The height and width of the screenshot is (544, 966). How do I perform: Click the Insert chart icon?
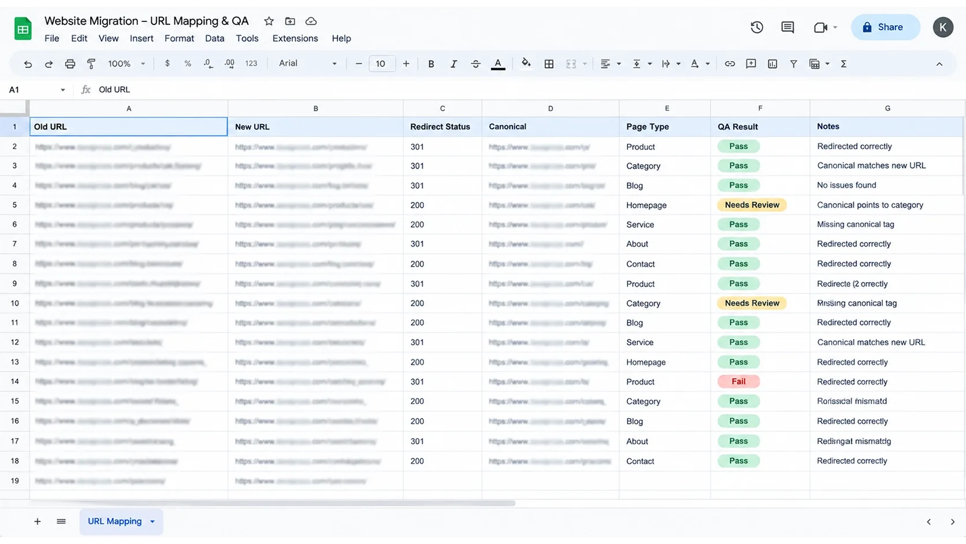[x=772, y=64]
